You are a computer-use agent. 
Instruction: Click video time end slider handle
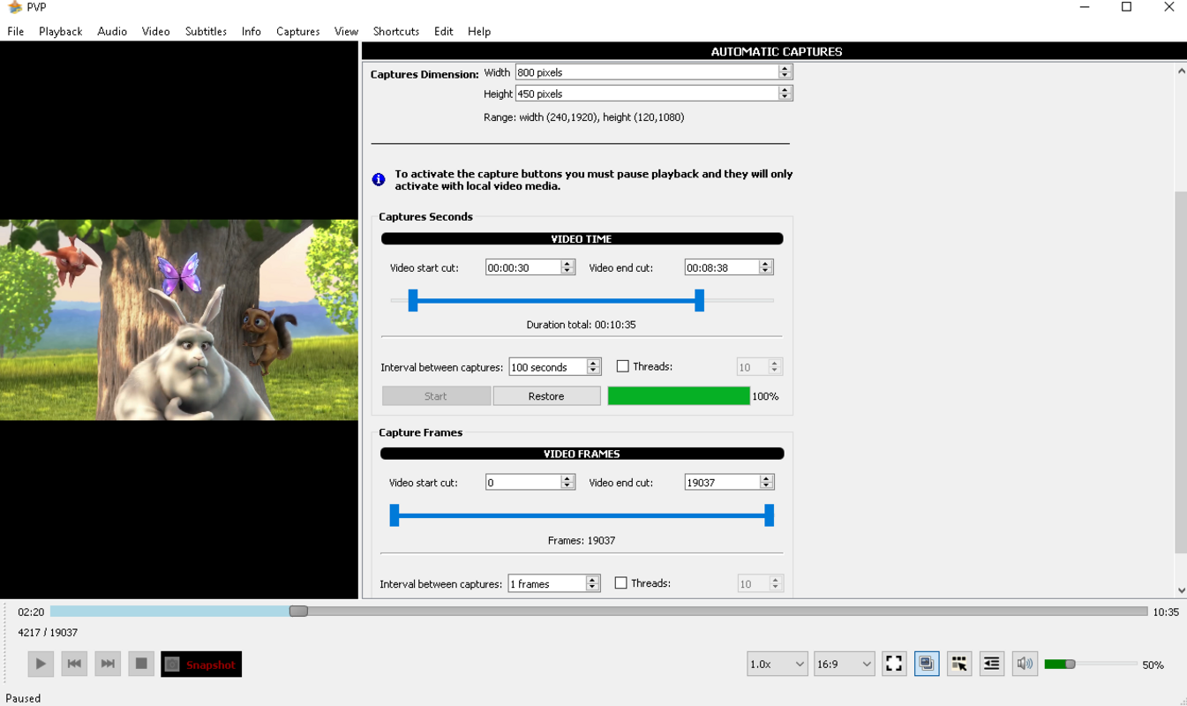(x=699, y=300)
